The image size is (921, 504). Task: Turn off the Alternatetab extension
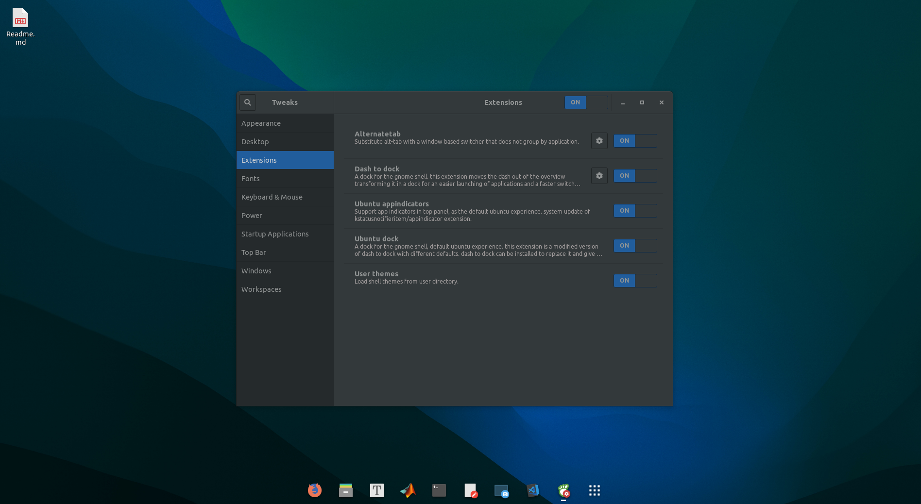click(635, 141)
